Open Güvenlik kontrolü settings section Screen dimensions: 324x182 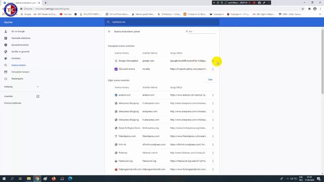[x=20, y=45]
